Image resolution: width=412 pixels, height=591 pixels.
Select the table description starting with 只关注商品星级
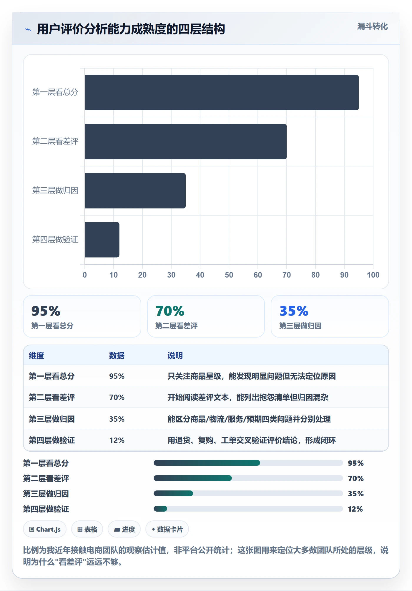coord(252,376)
